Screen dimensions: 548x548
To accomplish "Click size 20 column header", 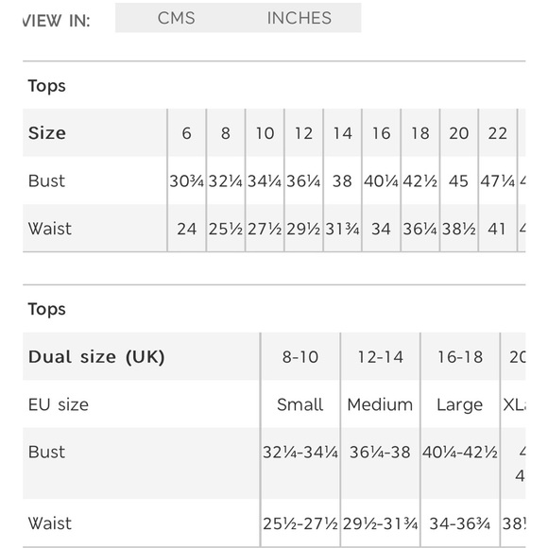I will pos(459,133).
